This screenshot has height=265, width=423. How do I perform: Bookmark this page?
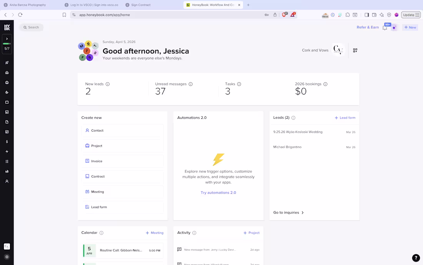64,15
